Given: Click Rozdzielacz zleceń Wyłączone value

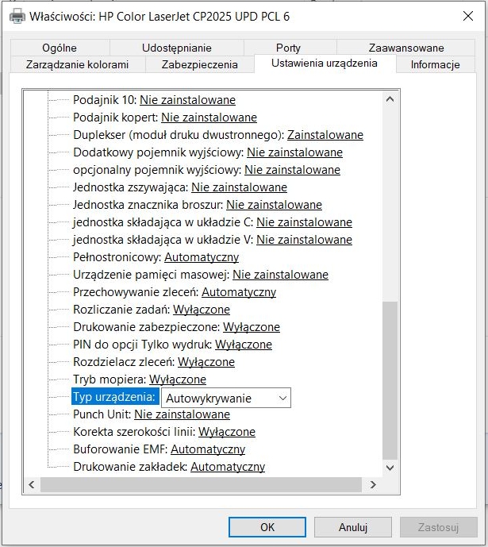Looking at the screenshot, I should pyautogui.click(x=206, y=362).
